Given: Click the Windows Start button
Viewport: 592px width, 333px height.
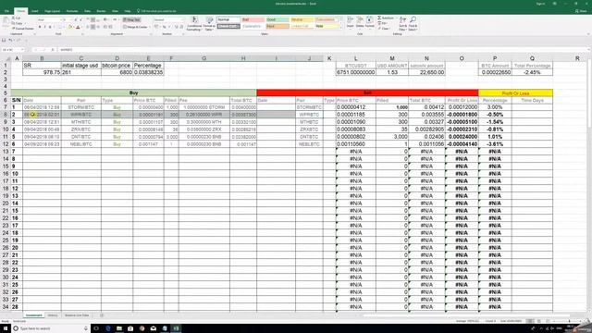Looking at the screenshot, I should click(6, 328).
